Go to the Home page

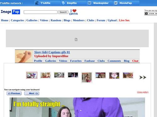[x=5, y=20]
